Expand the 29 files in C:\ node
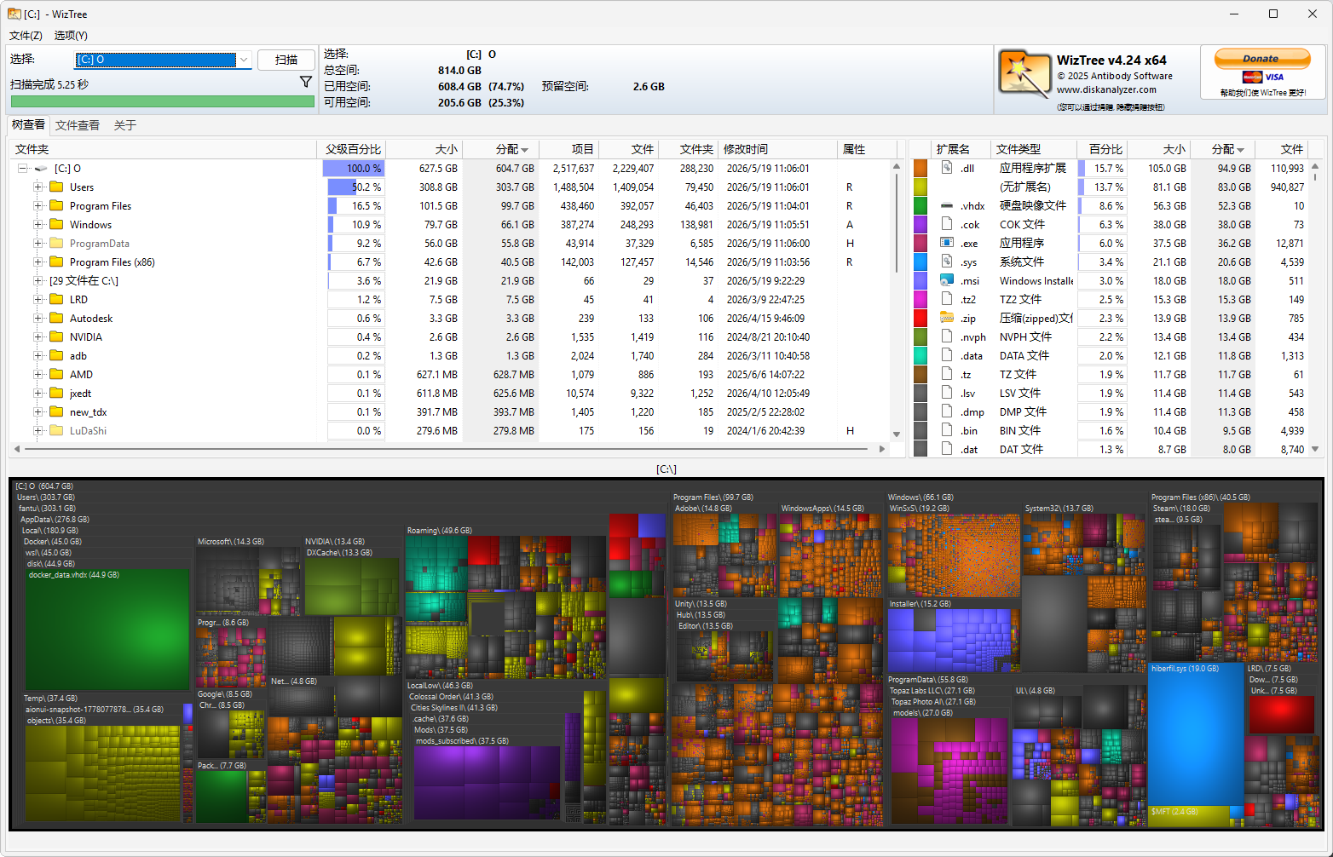Screen dimensions: 1333x857 click(38, 280)
